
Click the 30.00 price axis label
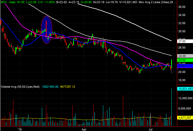pyautogui.click(x=182, y=31)
